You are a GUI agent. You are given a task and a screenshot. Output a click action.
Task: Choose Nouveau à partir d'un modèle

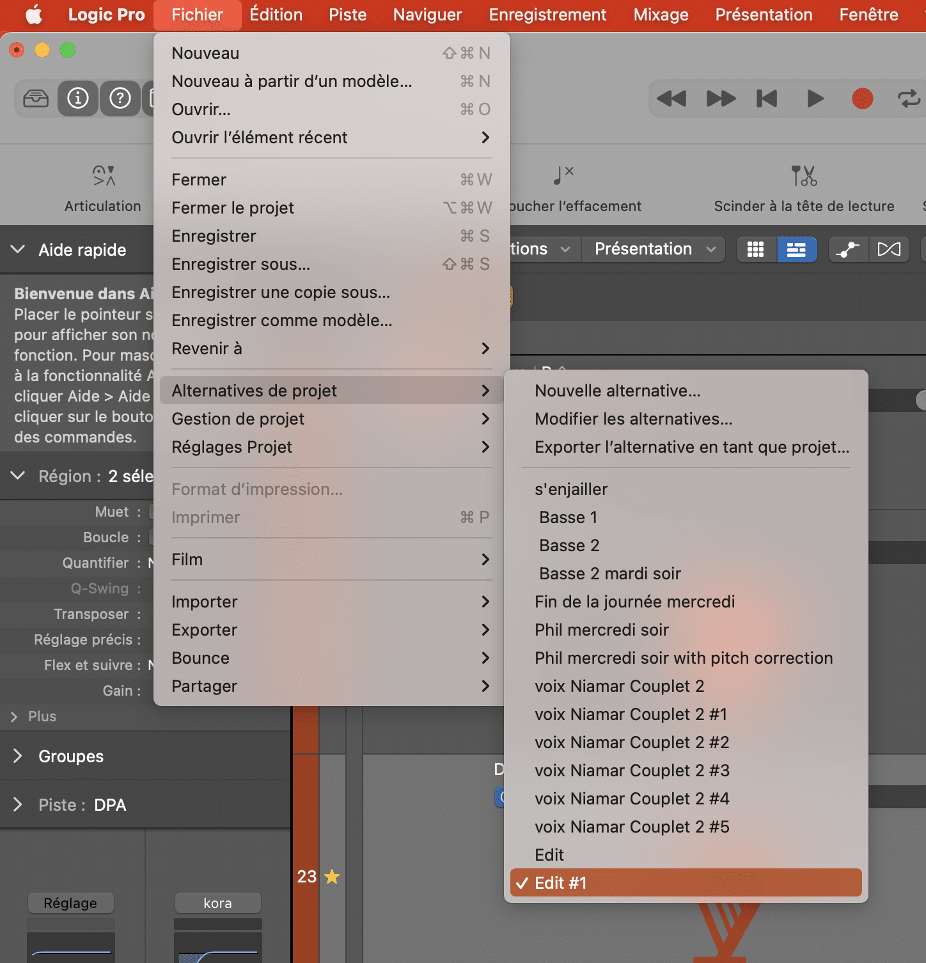point(331,81)
